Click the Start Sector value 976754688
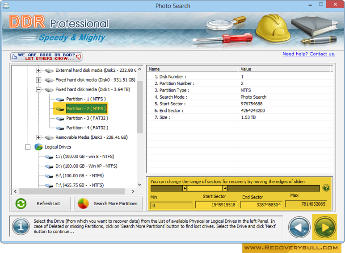 click(x=252, y=104)
